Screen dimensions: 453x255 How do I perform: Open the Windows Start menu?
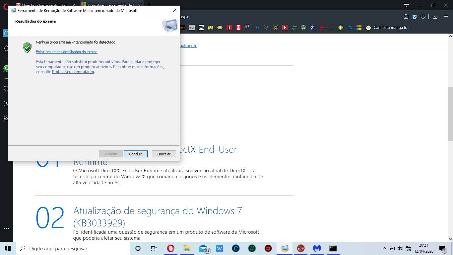tap(8, 248)
